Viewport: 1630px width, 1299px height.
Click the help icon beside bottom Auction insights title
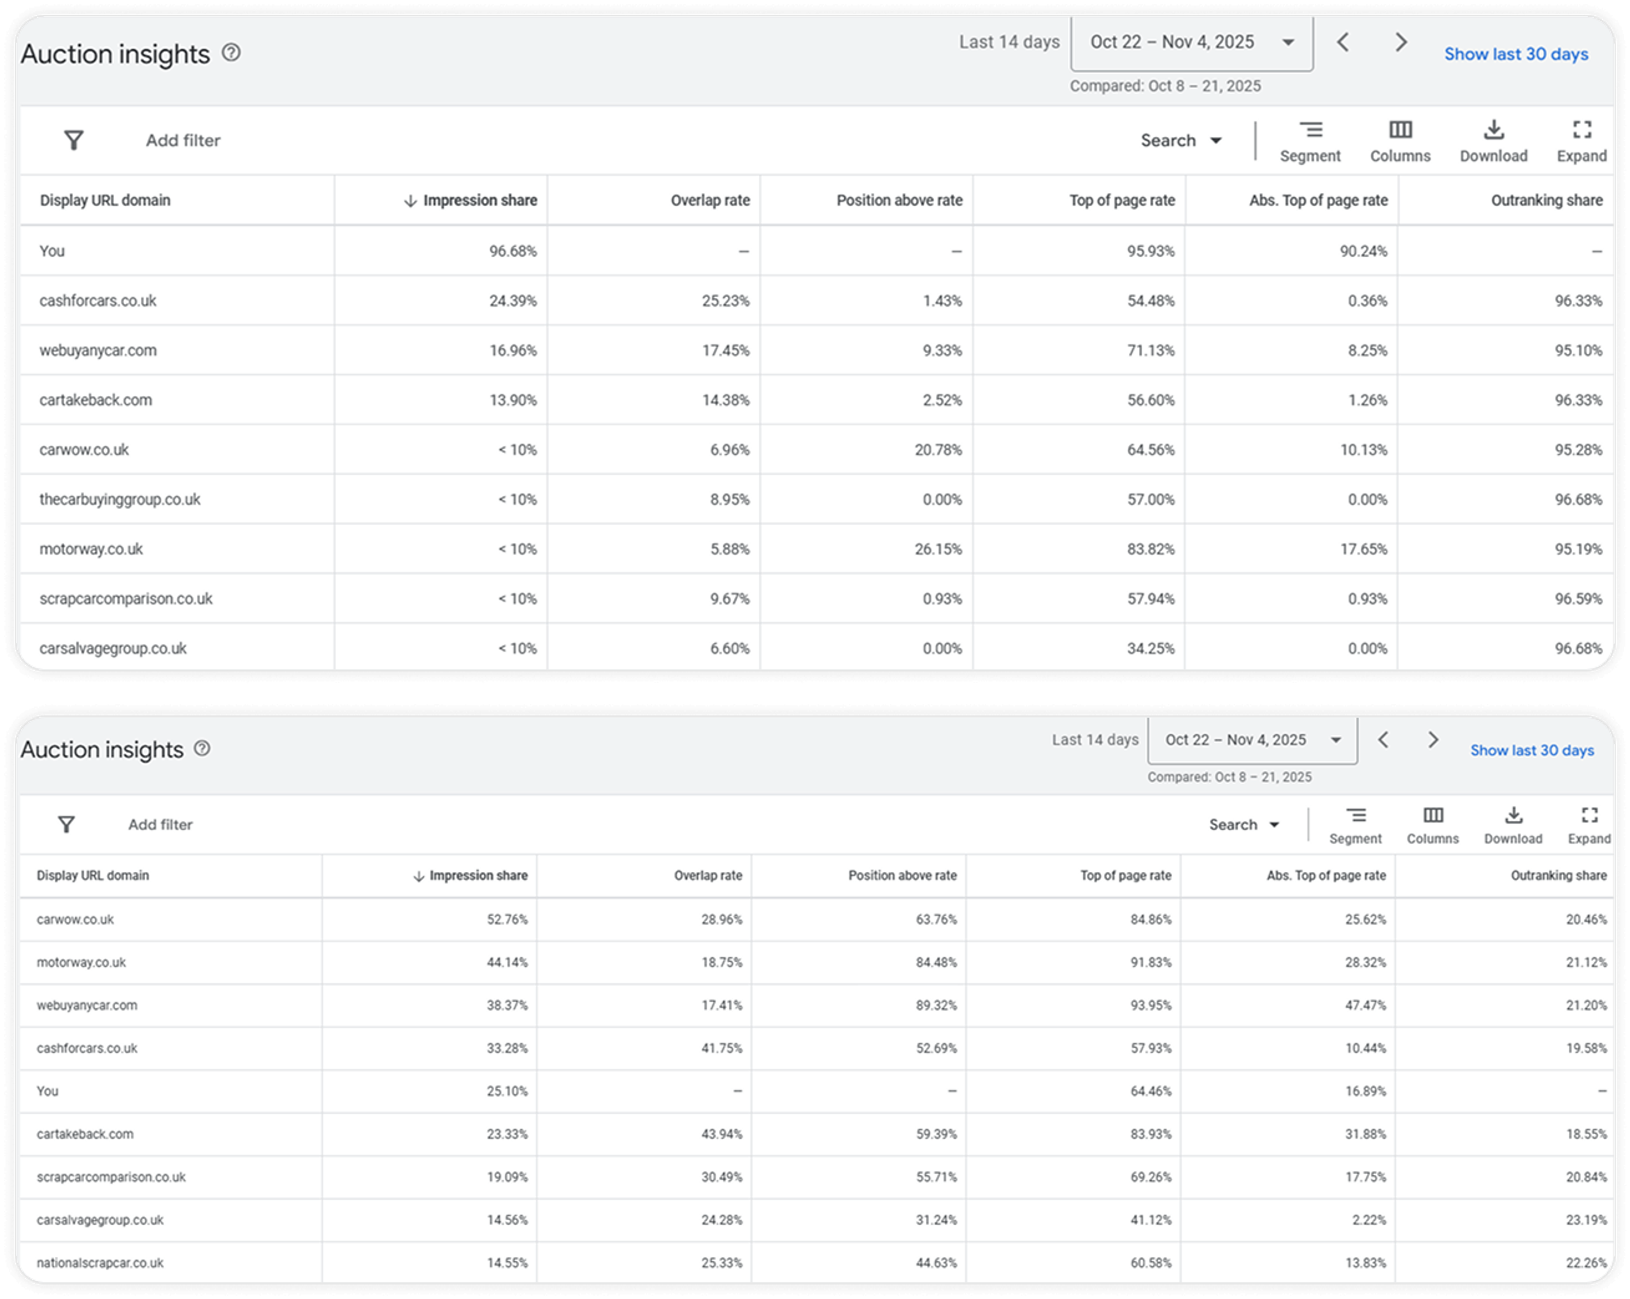coord(202,748)
